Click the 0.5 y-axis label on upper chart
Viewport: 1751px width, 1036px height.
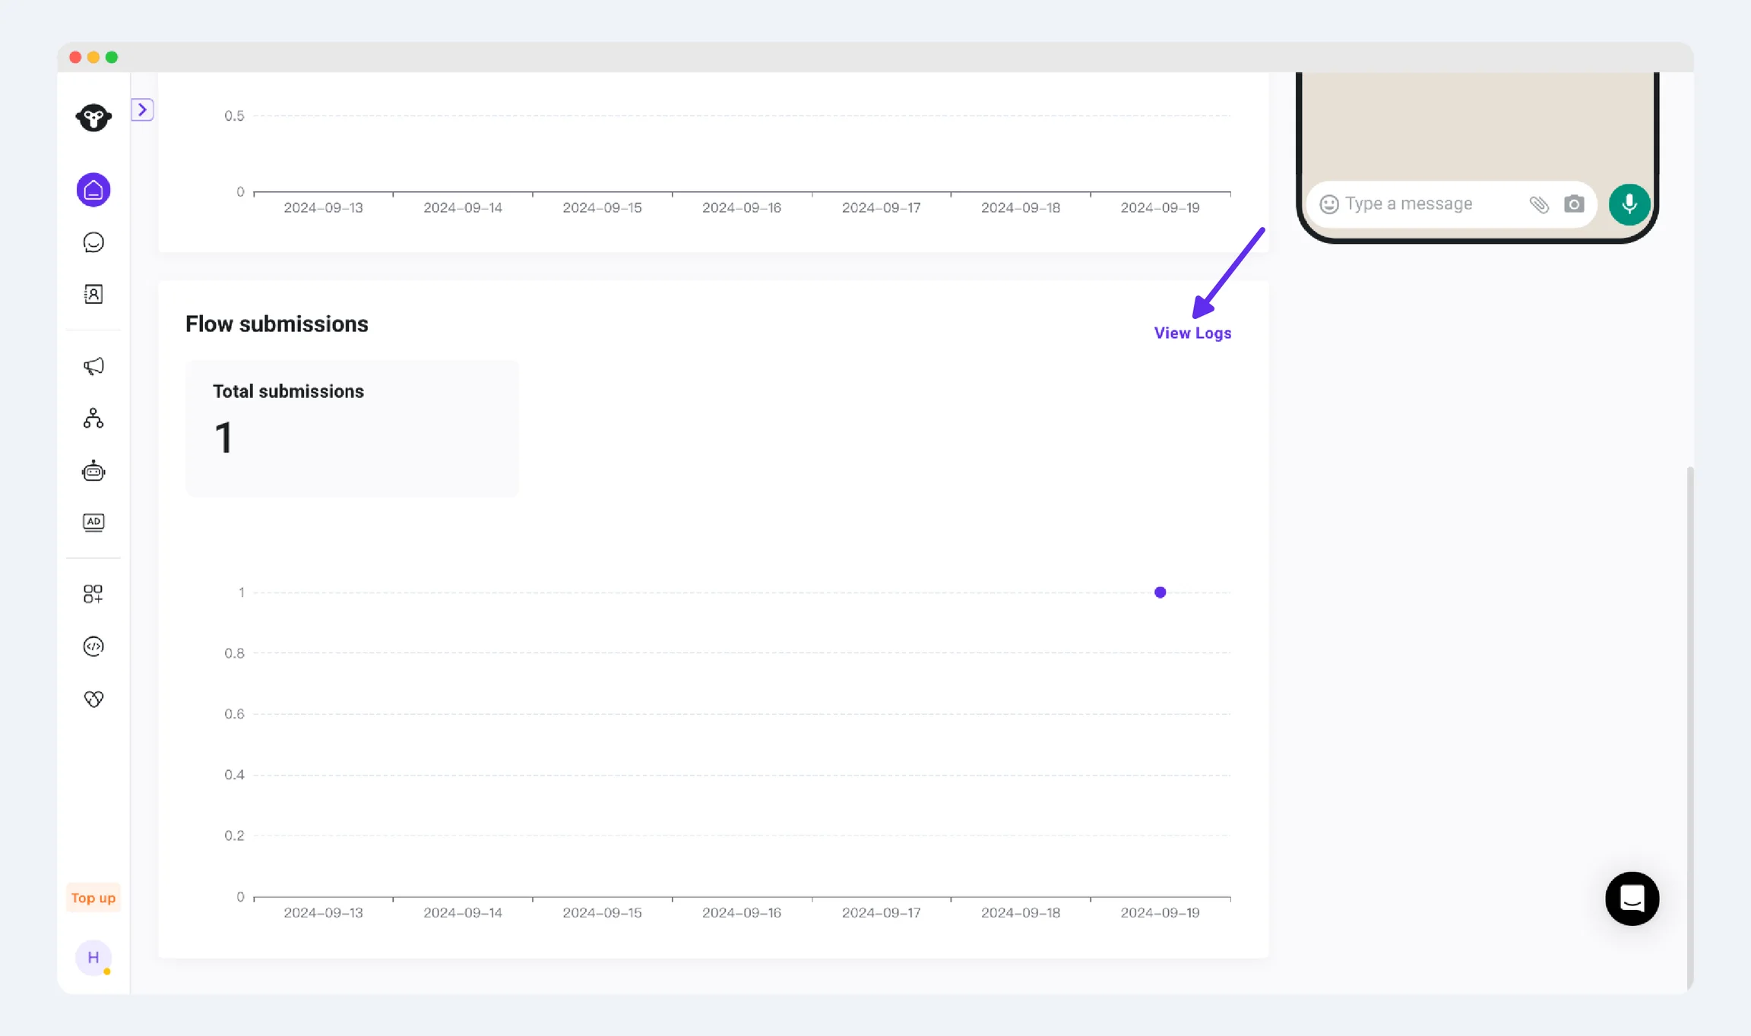click(234, 116)
